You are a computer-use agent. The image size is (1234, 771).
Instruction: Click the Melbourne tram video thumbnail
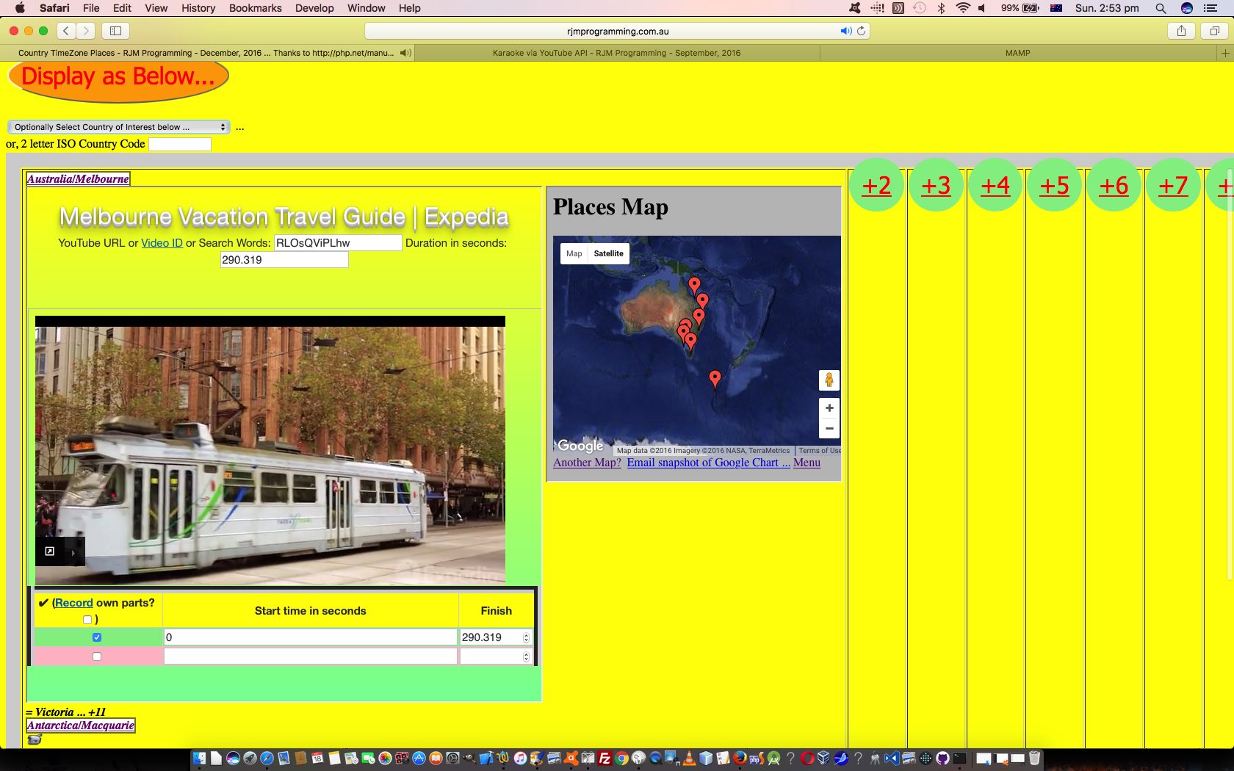(270, 451)
